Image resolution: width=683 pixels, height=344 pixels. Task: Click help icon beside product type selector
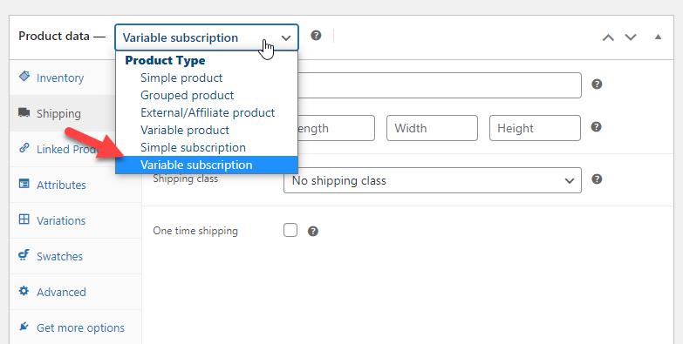tap(316, 36)
